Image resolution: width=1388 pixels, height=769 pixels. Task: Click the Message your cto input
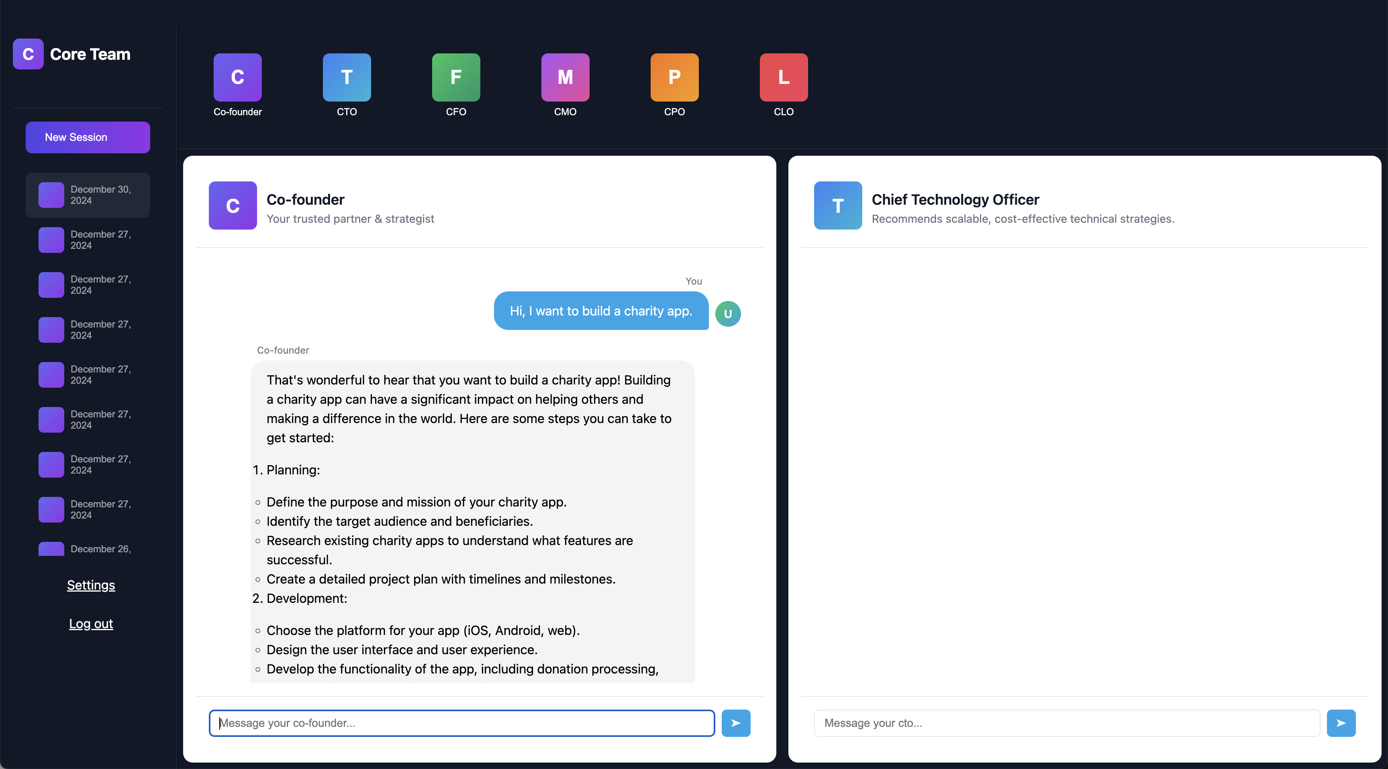click(1066, 723)
